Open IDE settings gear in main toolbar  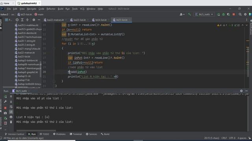[x=245, y=14]
